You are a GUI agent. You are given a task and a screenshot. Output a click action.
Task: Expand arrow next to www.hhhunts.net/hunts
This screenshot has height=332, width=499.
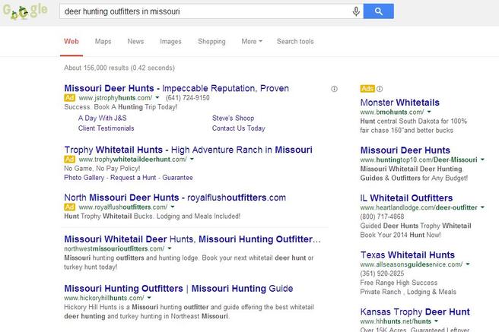click(x=436, y=321)
